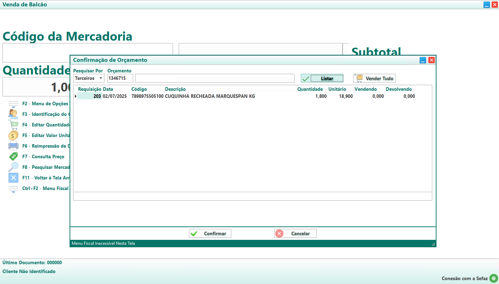Click the F6 printer reprint icon
Viewport: 499px width, 284px height.
[x=13, y=146]
